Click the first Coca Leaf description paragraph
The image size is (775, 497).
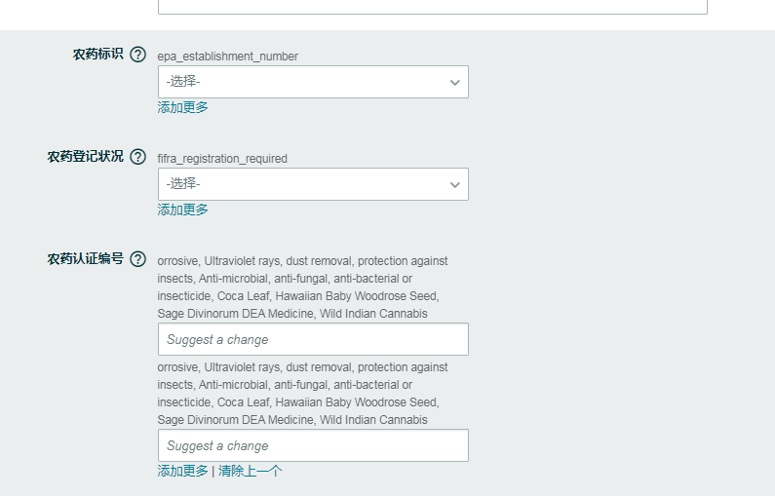pyautogui.click(x=302, y=287)
